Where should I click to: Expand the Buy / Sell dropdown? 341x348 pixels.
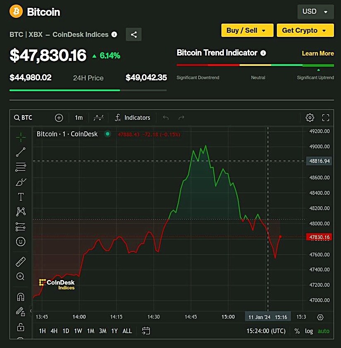pyautogui.click(x=247, y=30)
